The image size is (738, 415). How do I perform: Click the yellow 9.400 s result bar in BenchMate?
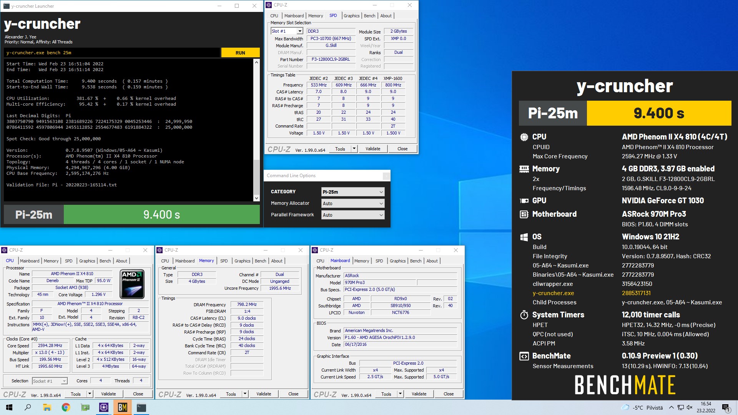coord(659,113)
